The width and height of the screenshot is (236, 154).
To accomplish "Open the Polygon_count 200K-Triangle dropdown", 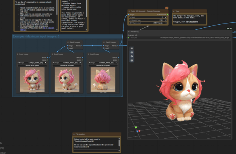I will pyautogui.click(x=148, y=23).
